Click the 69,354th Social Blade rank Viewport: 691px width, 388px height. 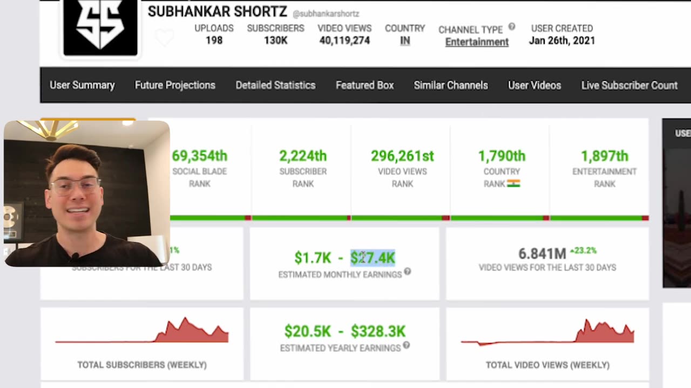click(199, 156)
